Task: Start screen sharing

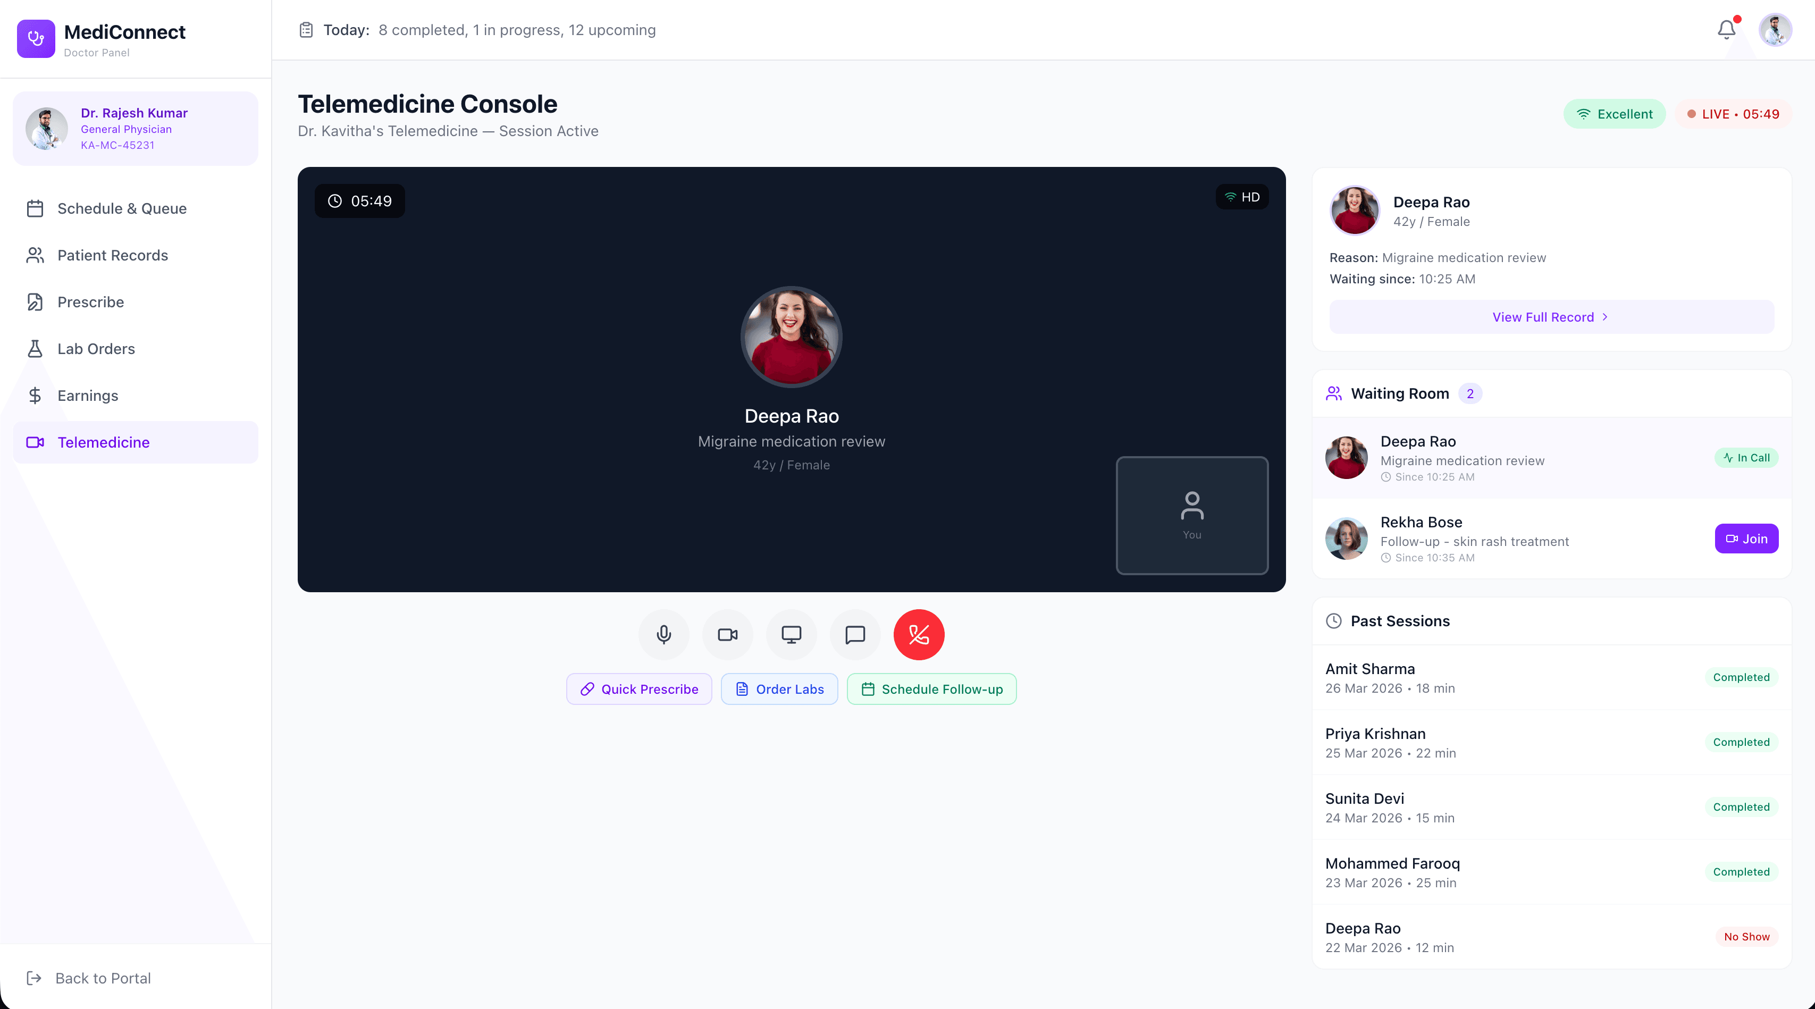Action: coord(791,634)
